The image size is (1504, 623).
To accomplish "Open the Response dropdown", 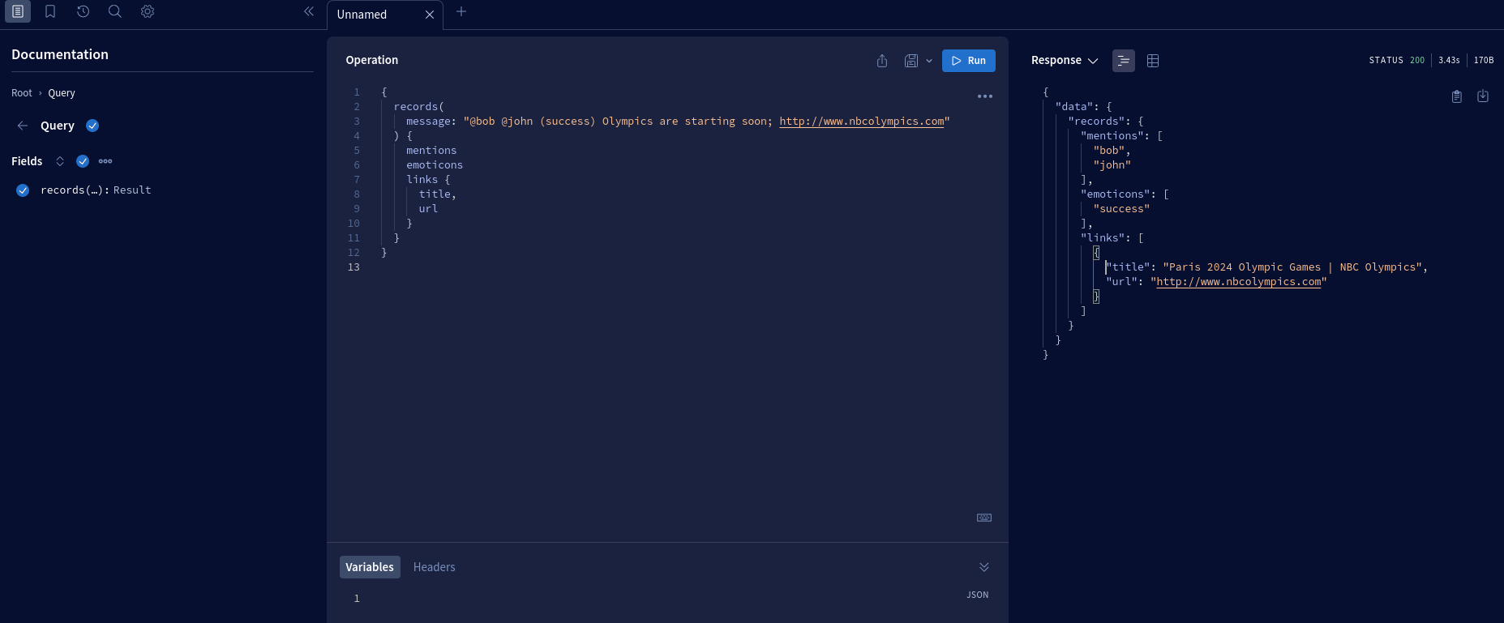I will 1065,61.
